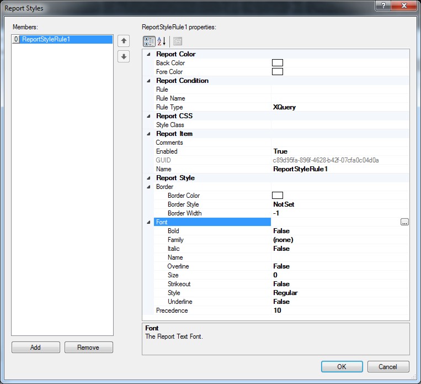This screenshot has width=421, height=384.
Task: Click the Back Color swatch
Action: (278, 63)
